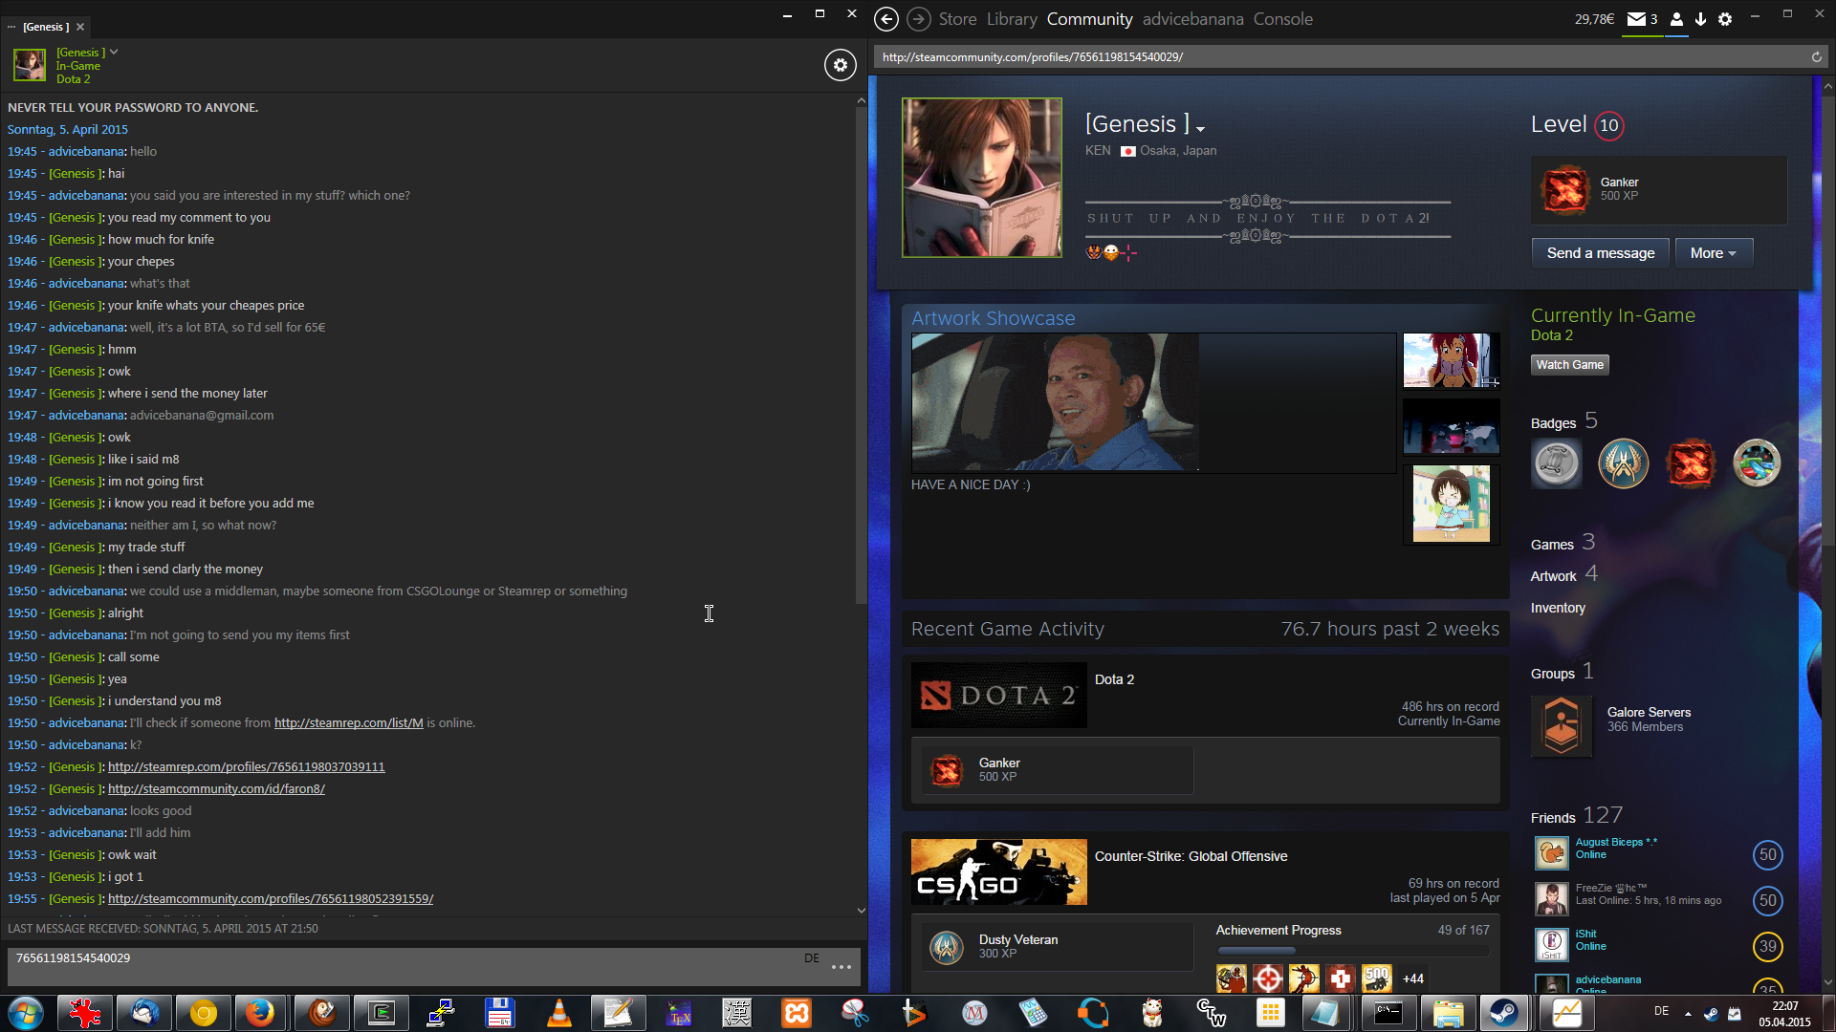The image size is (1836, 1032).
Task: Click the Galore Servers group icon
Action: point(1562,726)
